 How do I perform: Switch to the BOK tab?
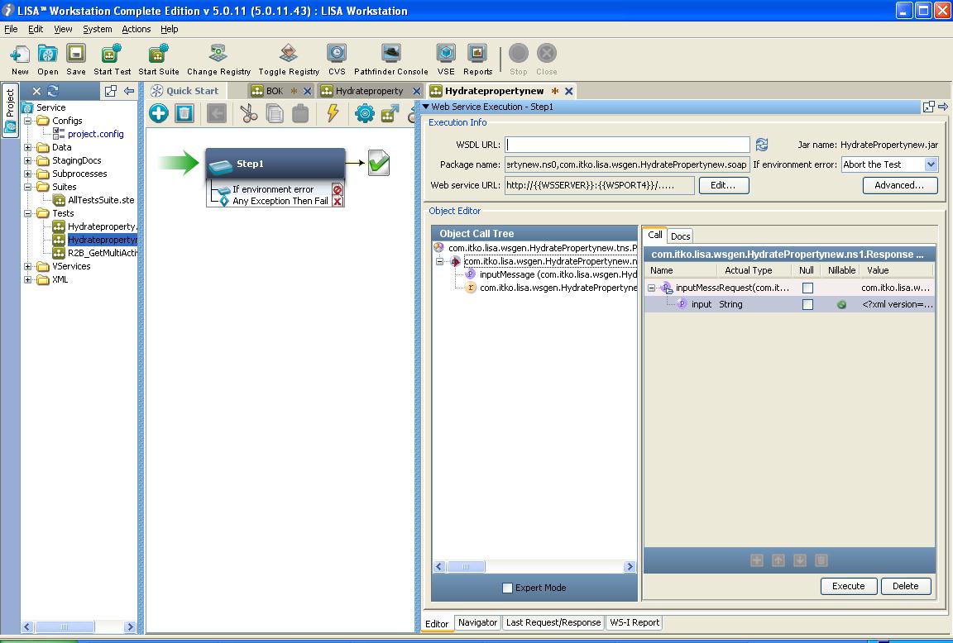click(x=274, y=91)
